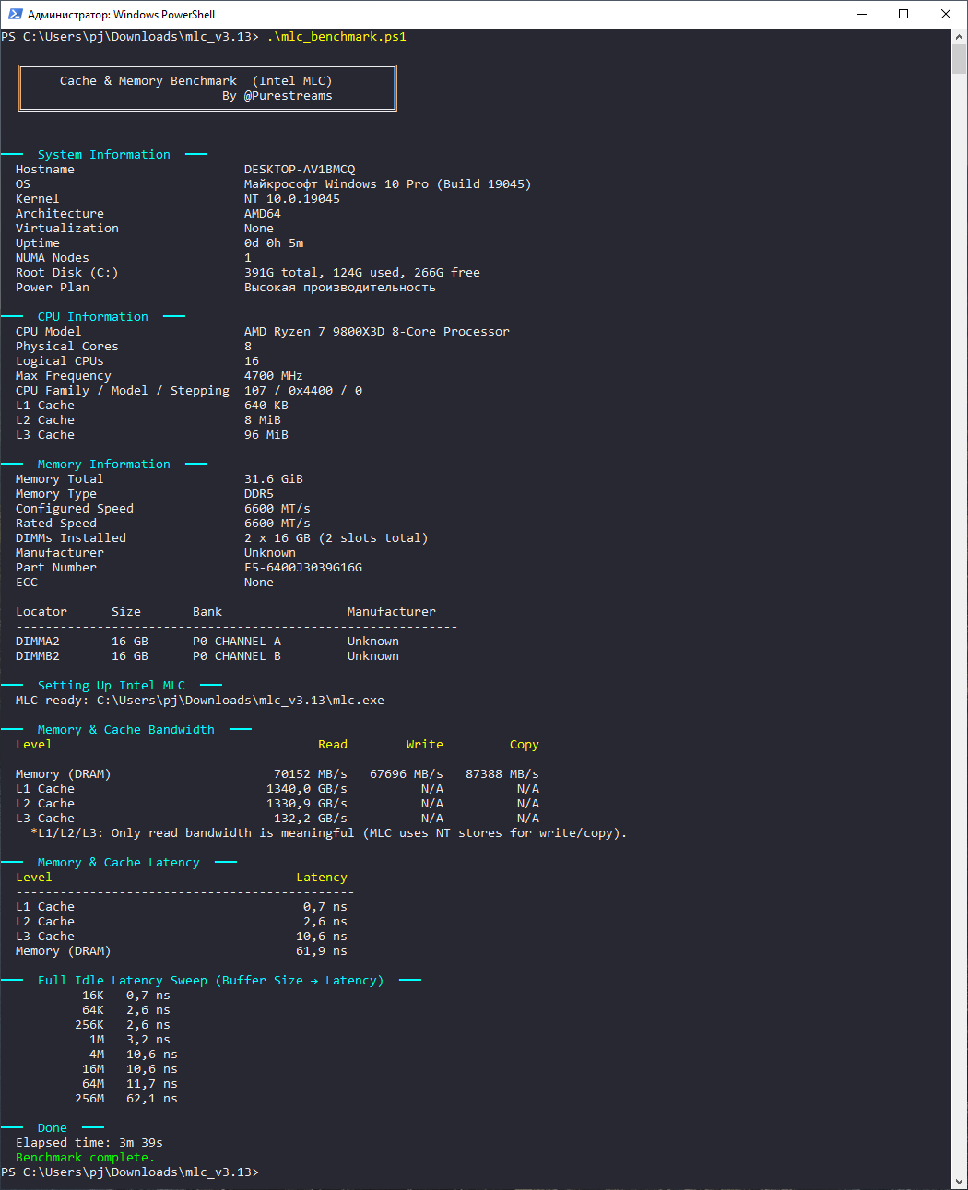Click the 256M sweep latency 62,1 ns
The height and width of the screenshot is (1190, 968).
(x=152, y=1099)
